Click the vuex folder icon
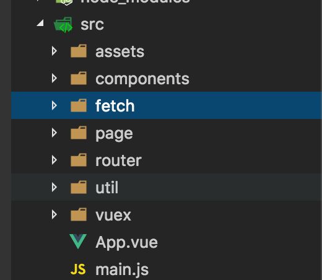322x280 pixels. (x=79, y=214)
